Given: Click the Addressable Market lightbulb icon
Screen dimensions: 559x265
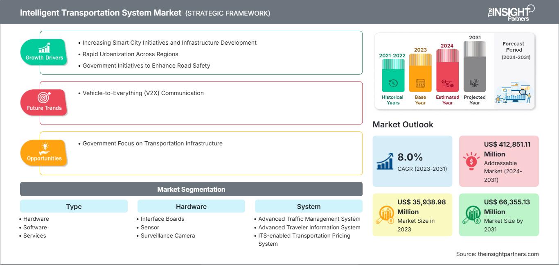Looking at the screenshot, I should click(471, 161).
